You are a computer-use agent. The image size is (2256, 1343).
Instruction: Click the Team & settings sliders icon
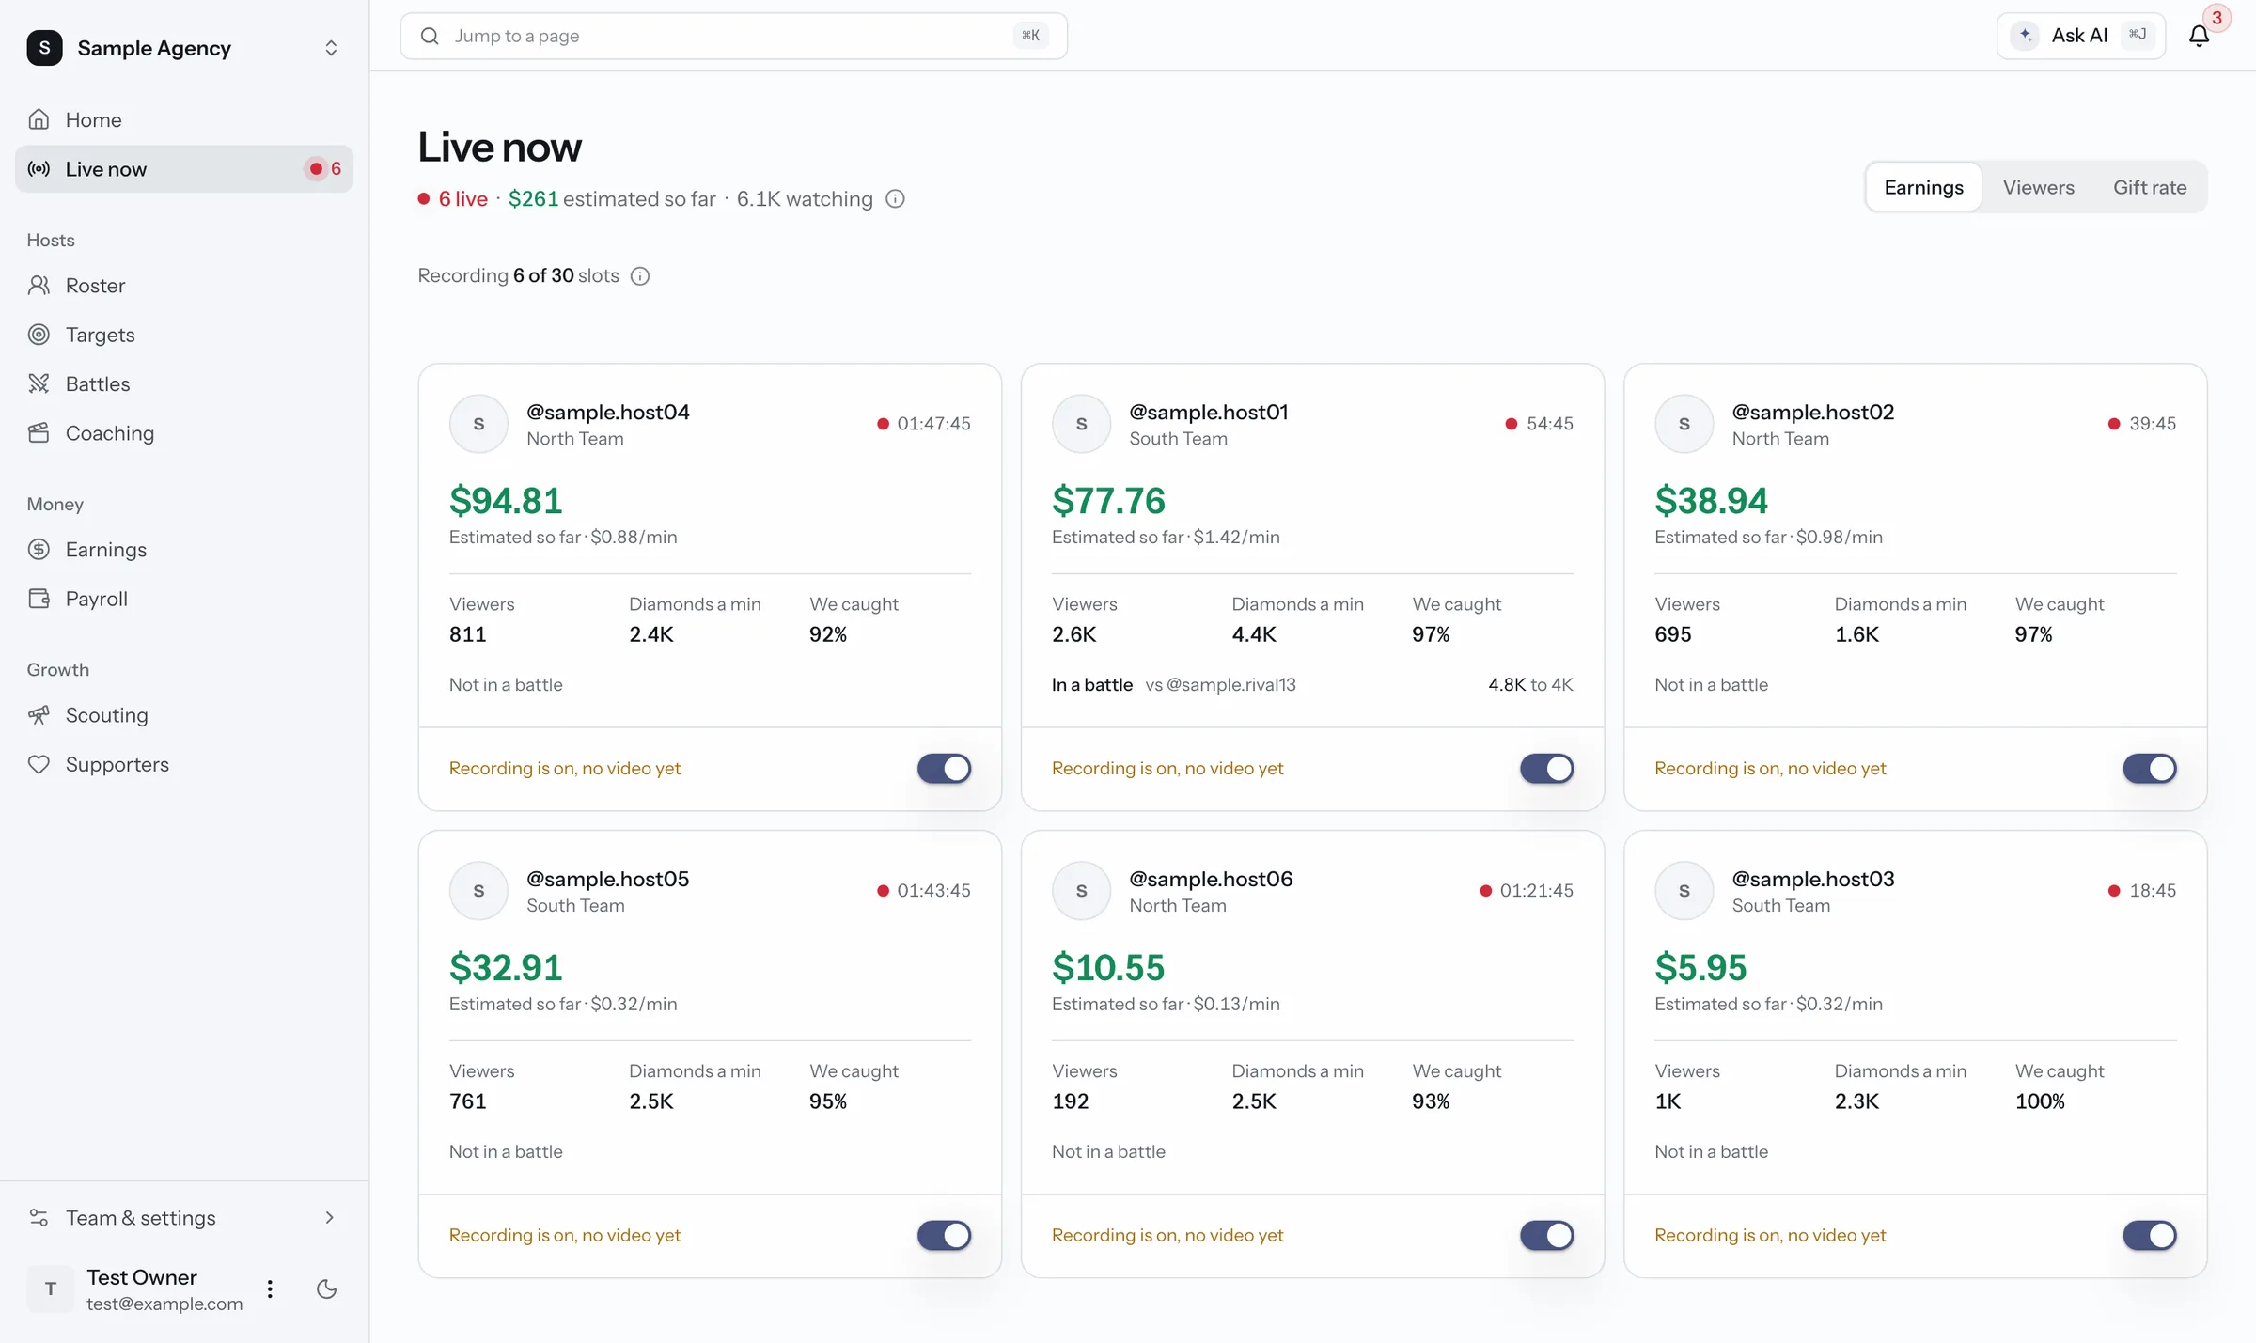(x=39, y=1217)
